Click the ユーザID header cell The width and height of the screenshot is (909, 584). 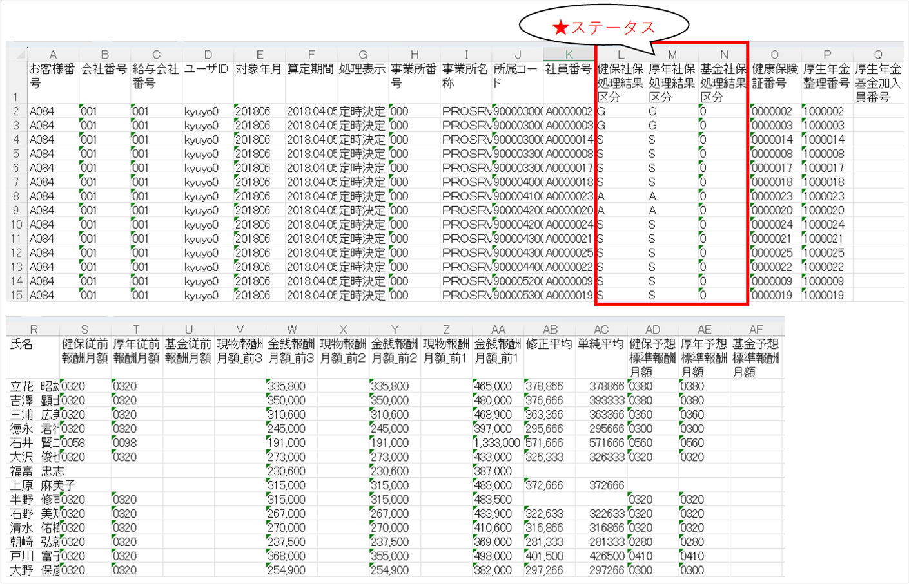coord(208,83)
